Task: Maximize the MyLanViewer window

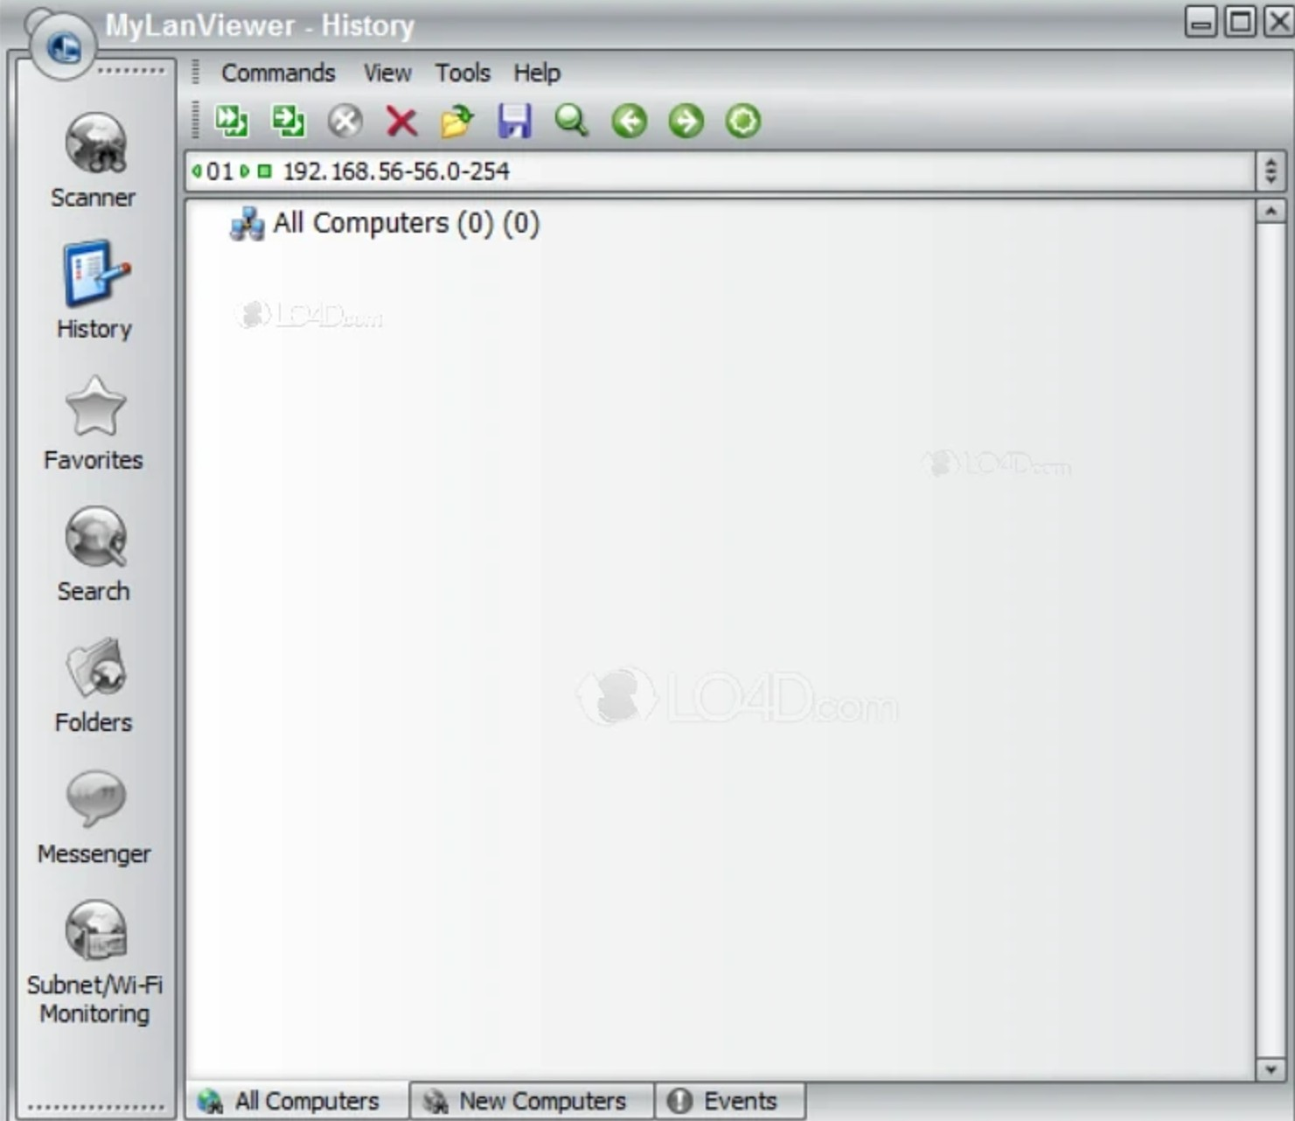Action: (1240, 21)
